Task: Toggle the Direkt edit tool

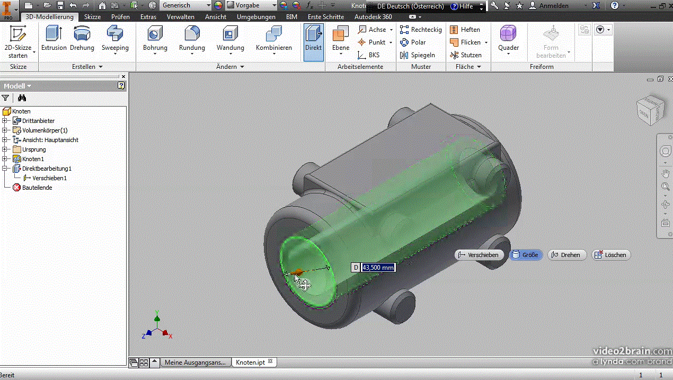Action: click(314, 41)
